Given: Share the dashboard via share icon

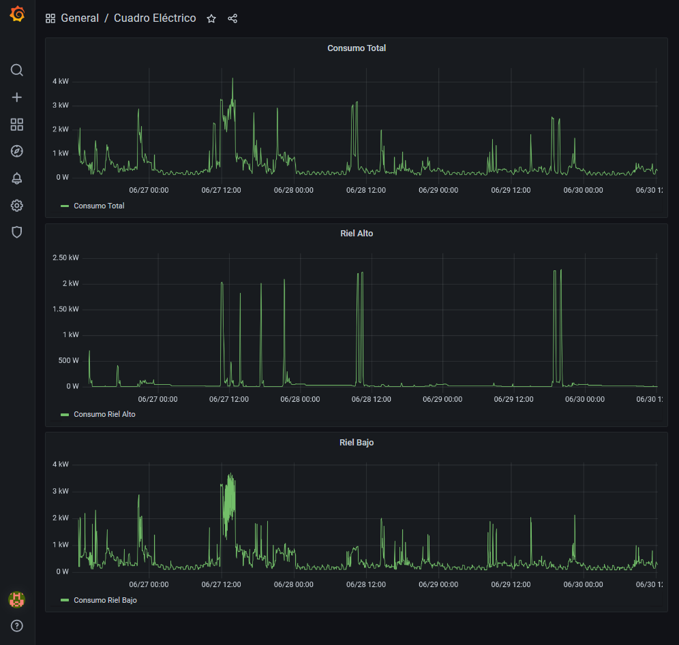Looking at the screenshot, I should click(x=232, y=18).
